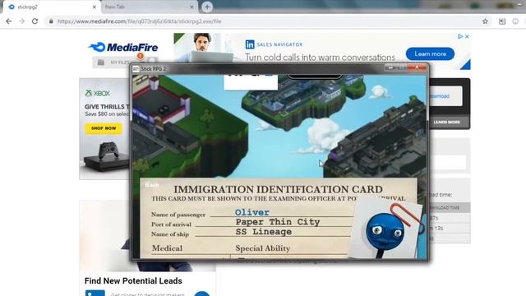Click the Medical heading

click(x=167, y=248)
